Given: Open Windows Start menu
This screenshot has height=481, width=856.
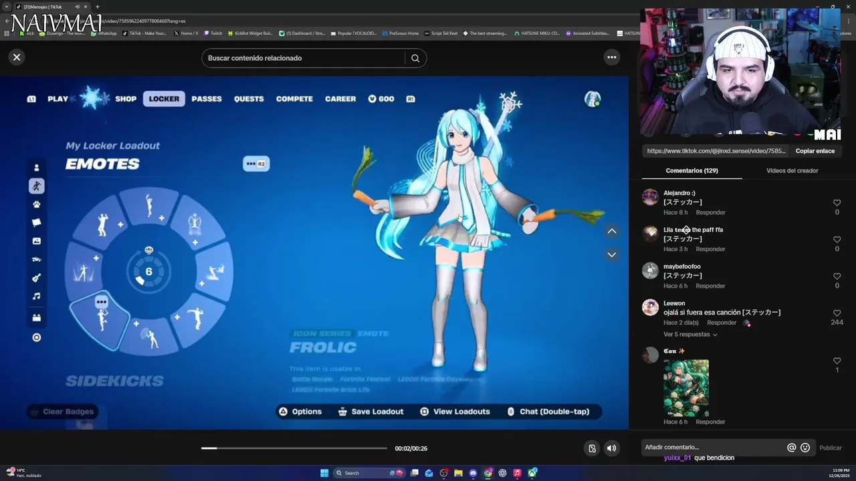Looking at the screenshot, I should tap(324, 473).
